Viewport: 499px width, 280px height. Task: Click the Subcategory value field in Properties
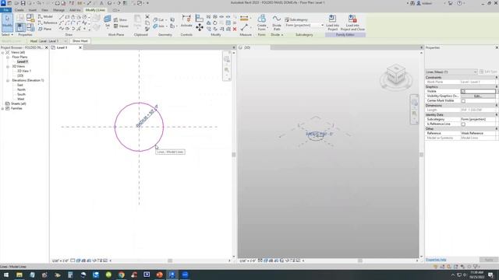478,119
